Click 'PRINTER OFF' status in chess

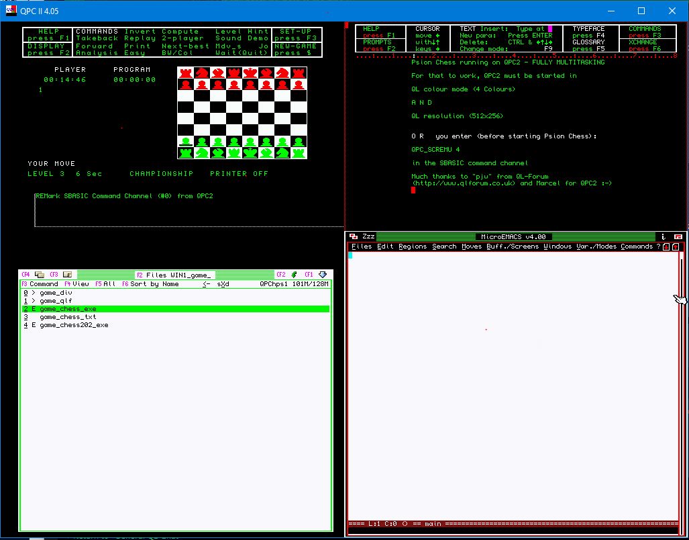click(x=239, y=174)
